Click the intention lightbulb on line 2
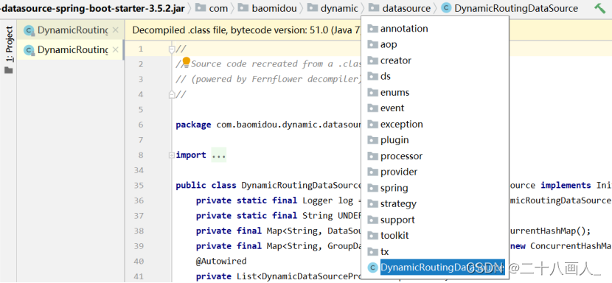The height and width of the screenshot is (283, 612). pyautogui.click(x=186, y=61)
